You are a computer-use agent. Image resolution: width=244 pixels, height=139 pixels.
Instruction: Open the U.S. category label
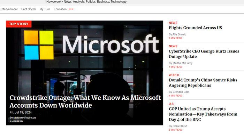[x=171, y=104]
